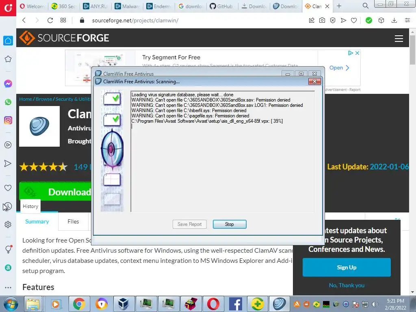Screen dimensions: 416x312
Task: Click the Open link in advertisement
Action: click(x=339, y=68)
